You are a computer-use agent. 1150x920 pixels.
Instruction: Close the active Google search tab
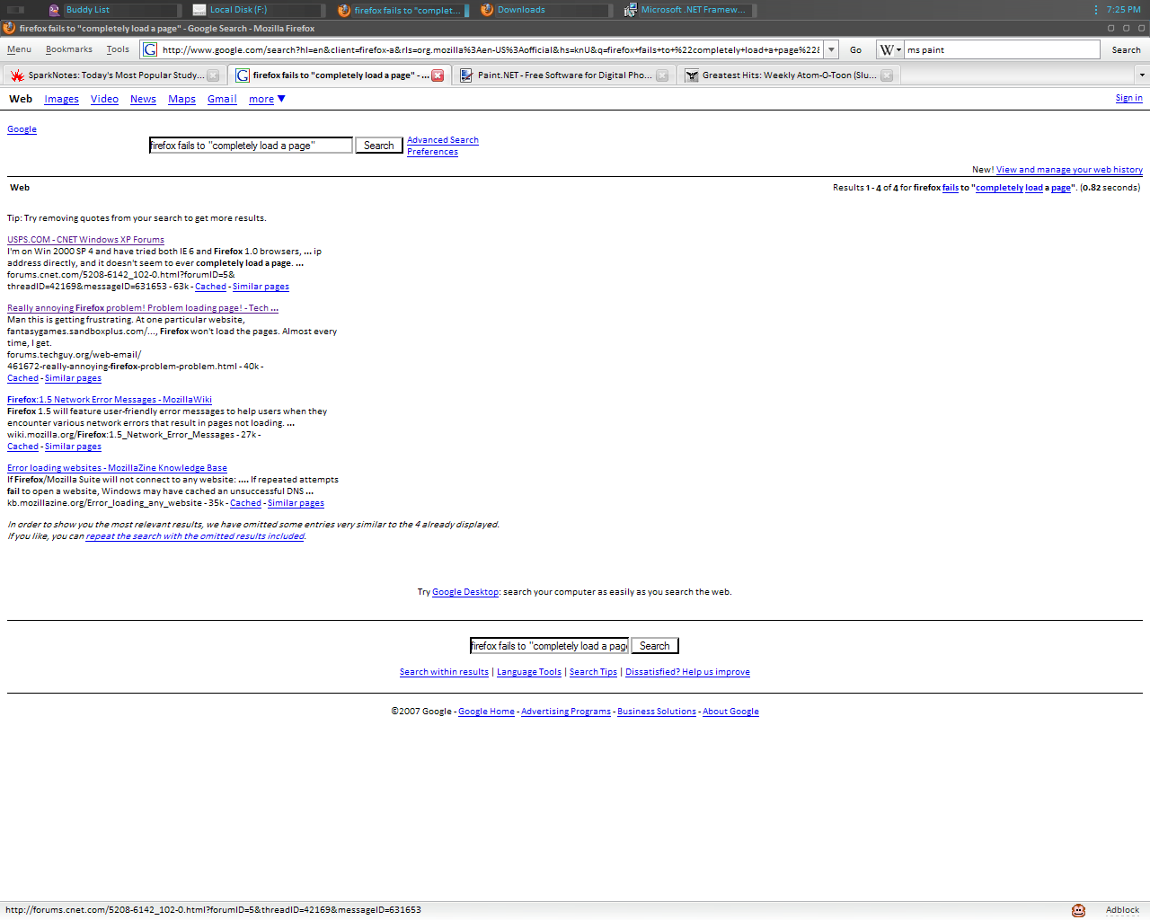438,75
